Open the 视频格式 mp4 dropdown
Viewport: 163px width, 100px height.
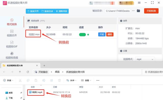(x=145, y=59)
